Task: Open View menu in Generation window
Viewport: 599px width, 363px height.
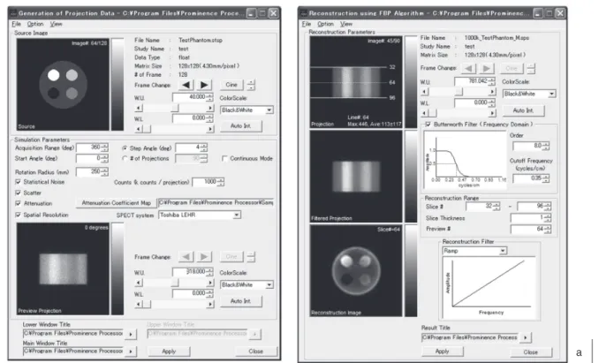Action: (x=56, y=24)
